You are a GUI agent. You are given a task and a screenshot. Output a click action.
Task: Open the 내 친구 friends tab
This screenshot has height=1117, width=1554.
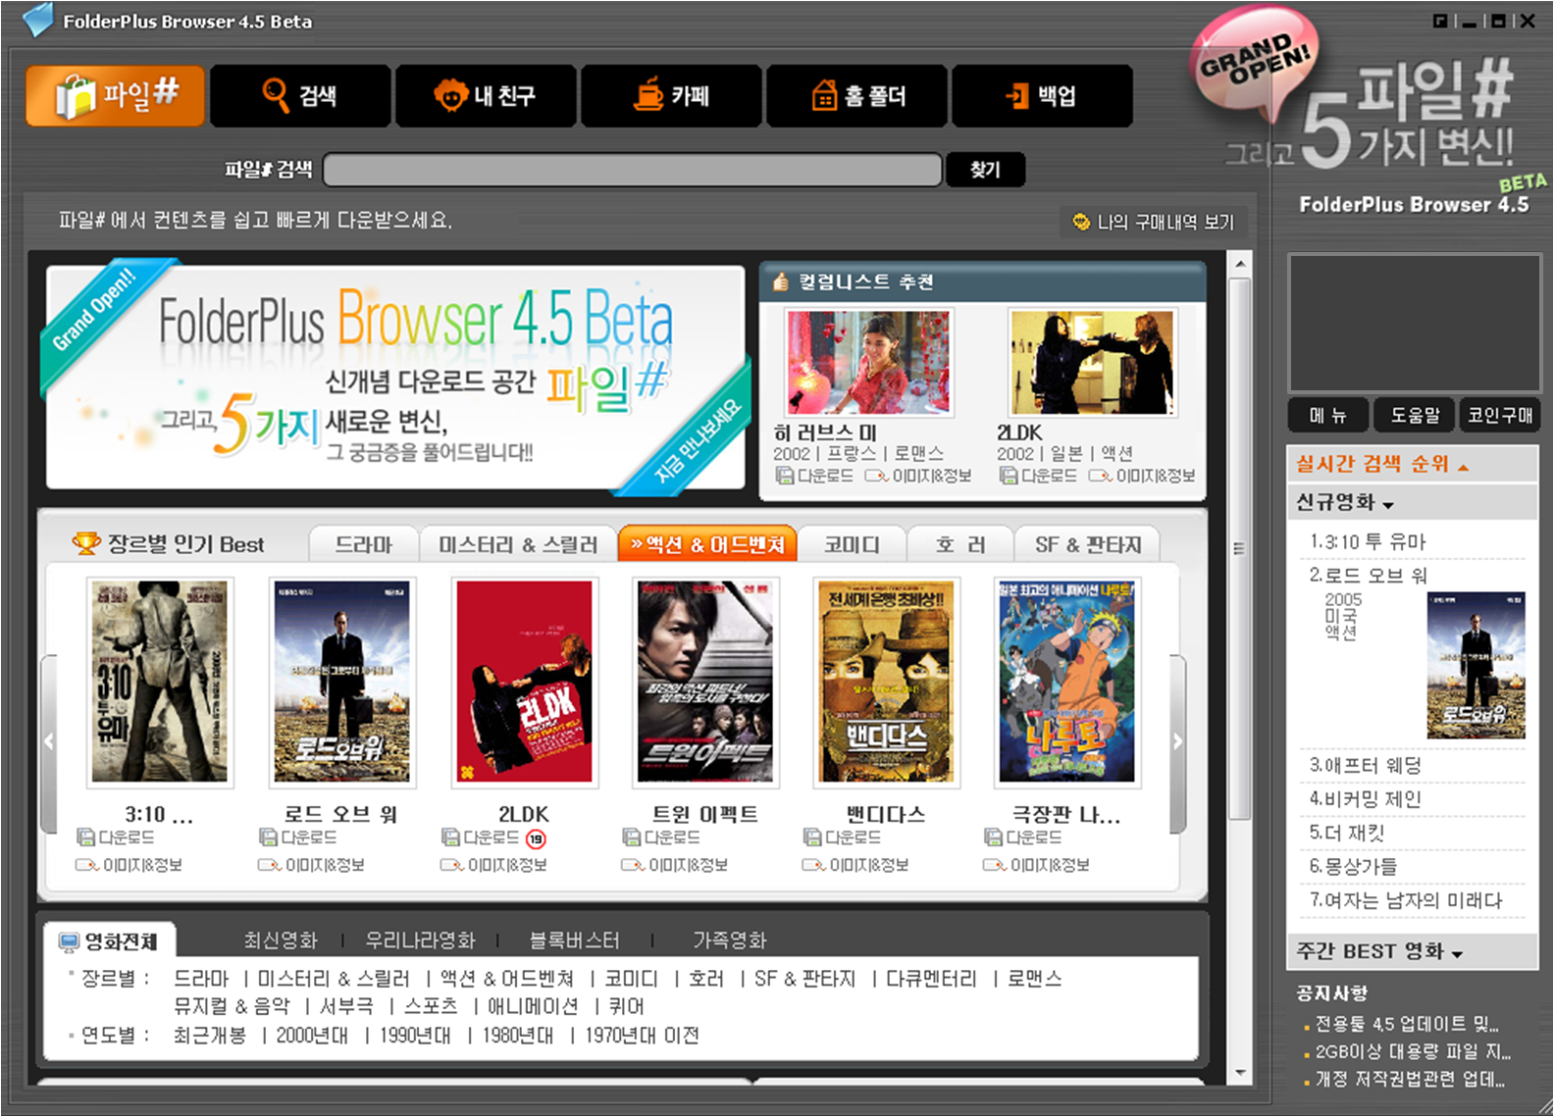(x=486, y=95)
